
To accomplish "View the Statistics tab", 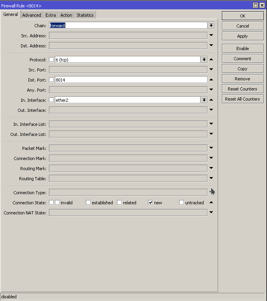I will pos(85,15).
